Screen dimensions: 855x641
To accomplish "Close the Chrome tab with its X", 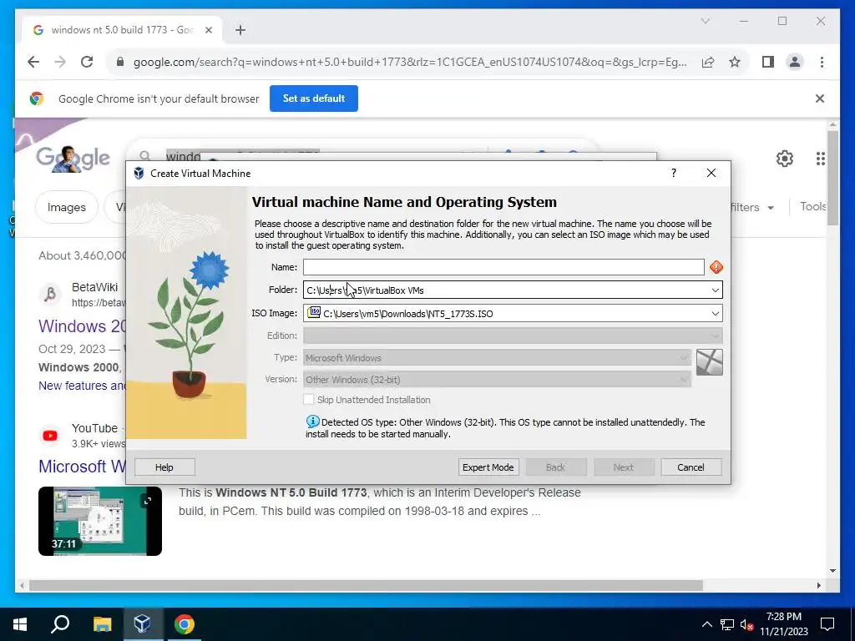I will pos(208,30).
